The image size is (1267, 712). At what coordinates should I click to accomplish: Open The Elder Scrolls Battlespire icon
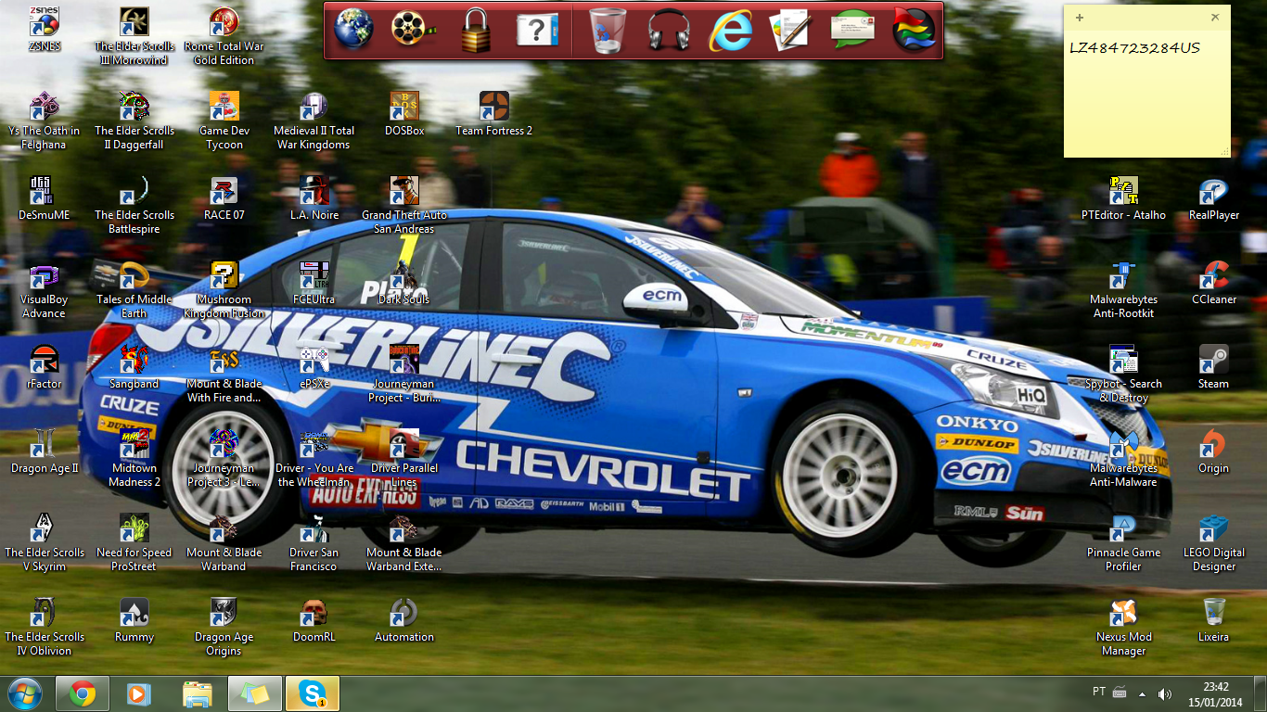pyautogui.click(x=134, y=205)
